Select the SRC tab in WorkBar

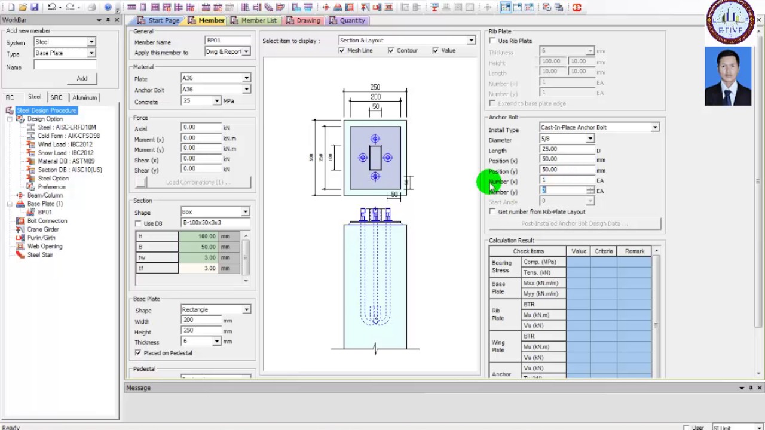pos(56,97)
